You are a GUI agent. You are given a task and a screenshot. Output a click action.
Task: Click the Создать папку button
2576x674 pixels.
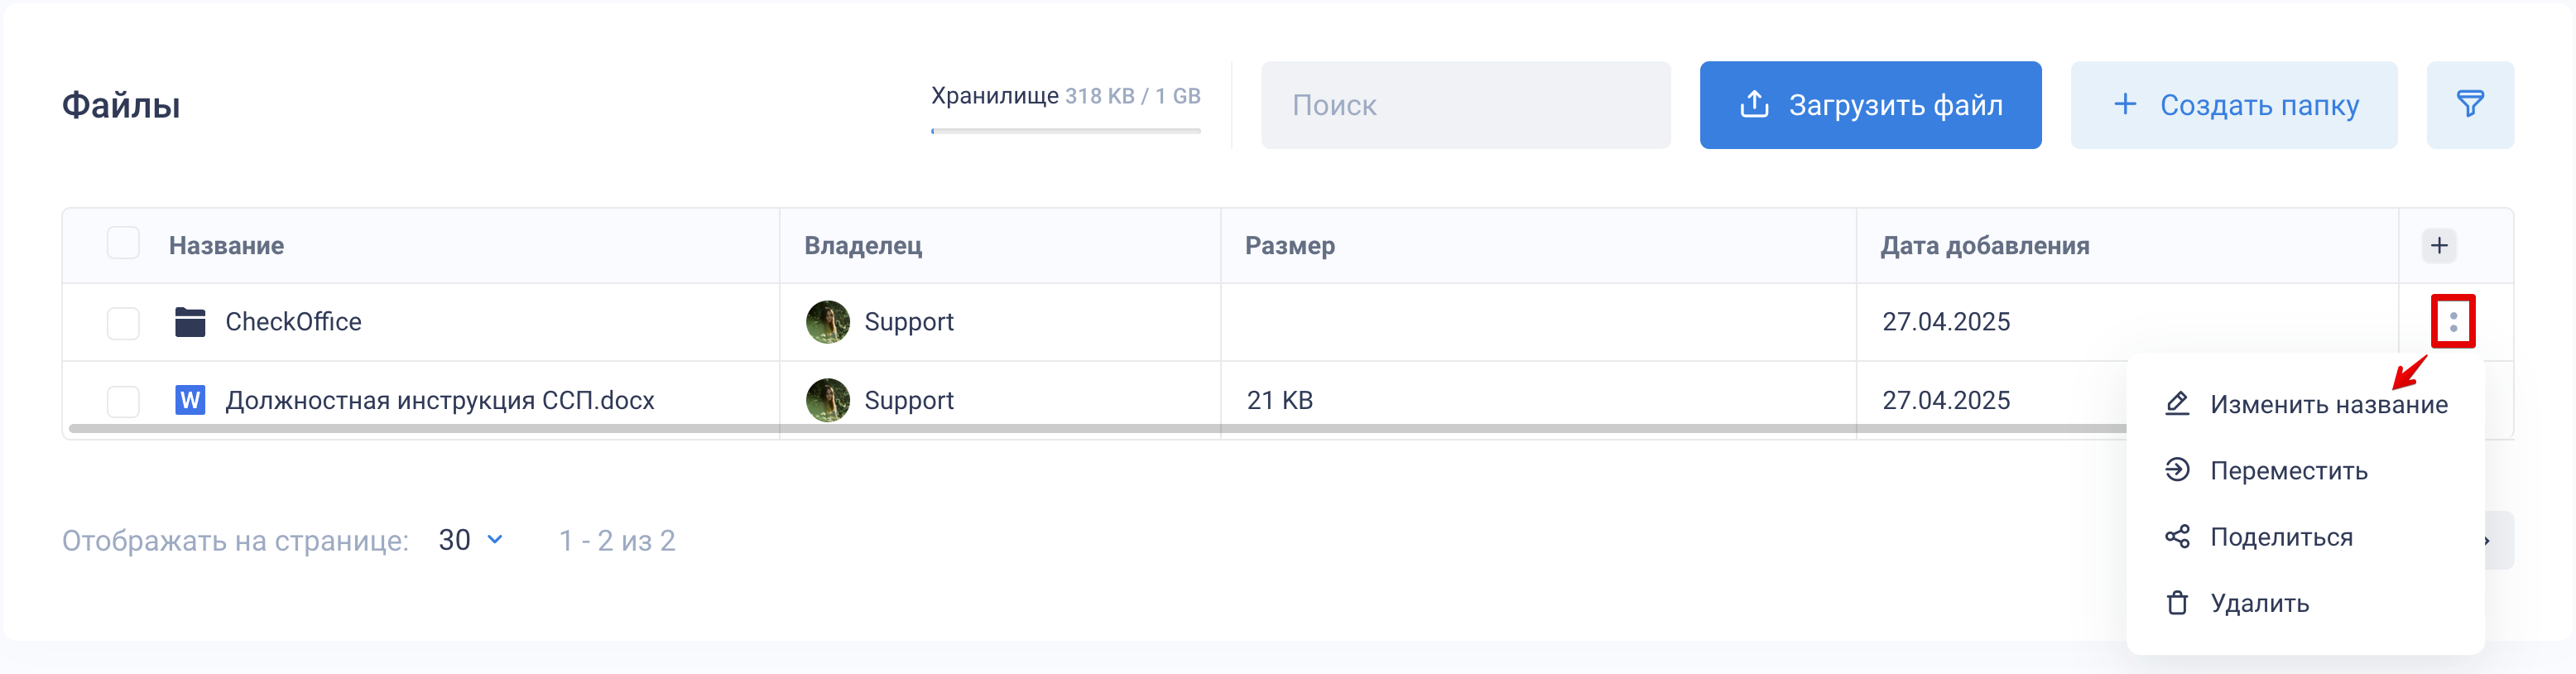(x=2233, y=105)
